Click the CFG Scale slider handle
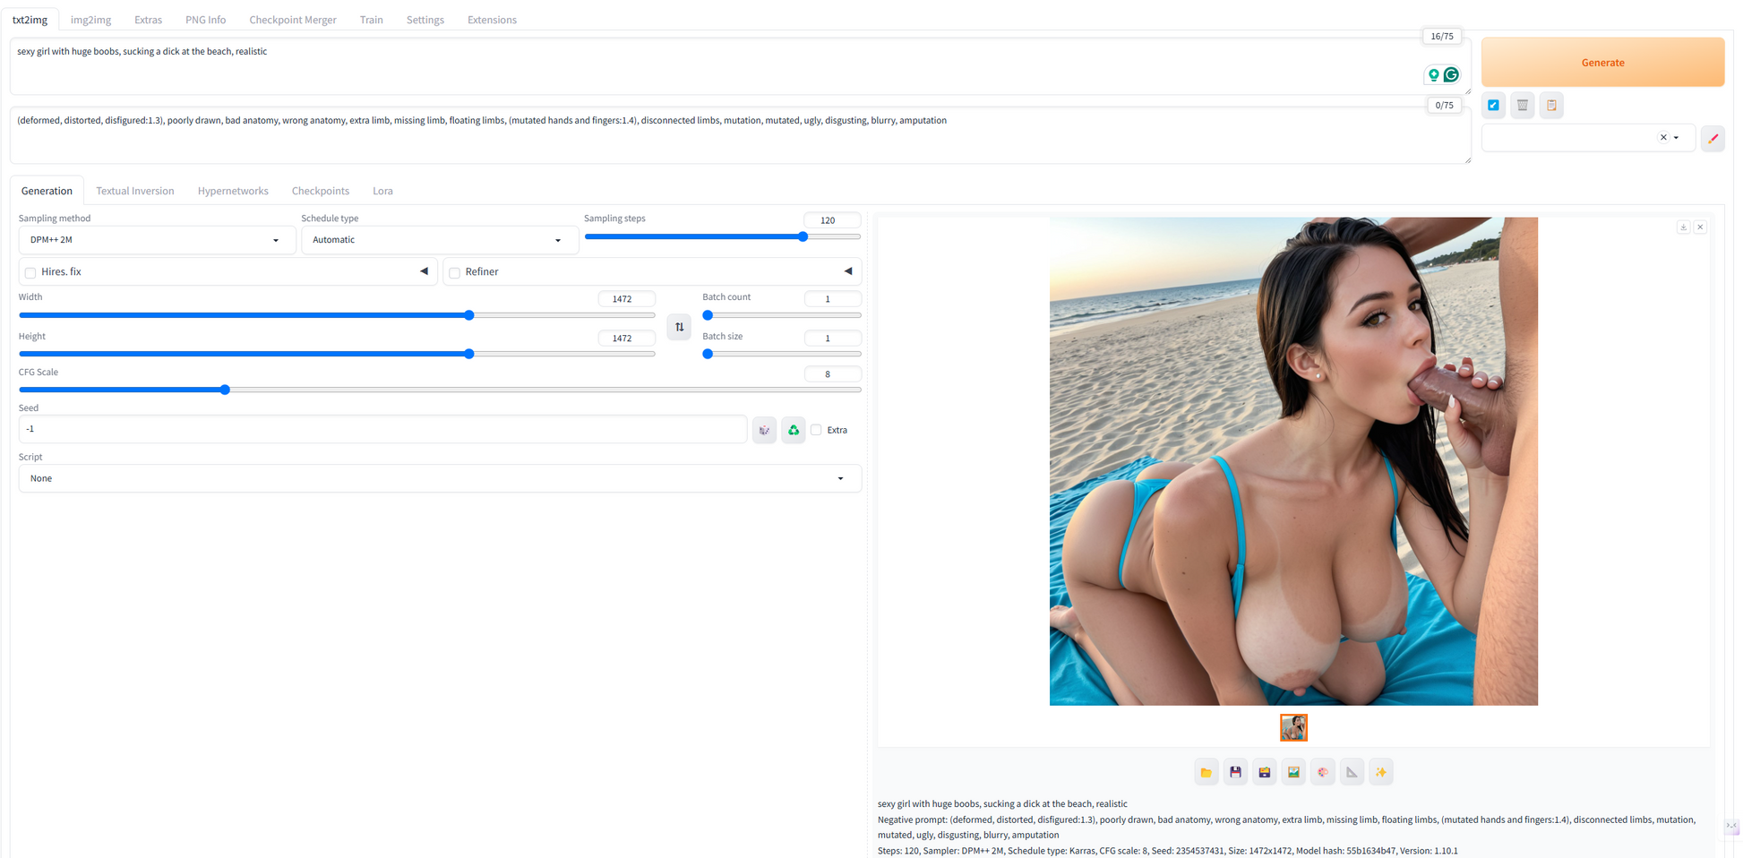1743x858 pixels. [x=226, y=390]
